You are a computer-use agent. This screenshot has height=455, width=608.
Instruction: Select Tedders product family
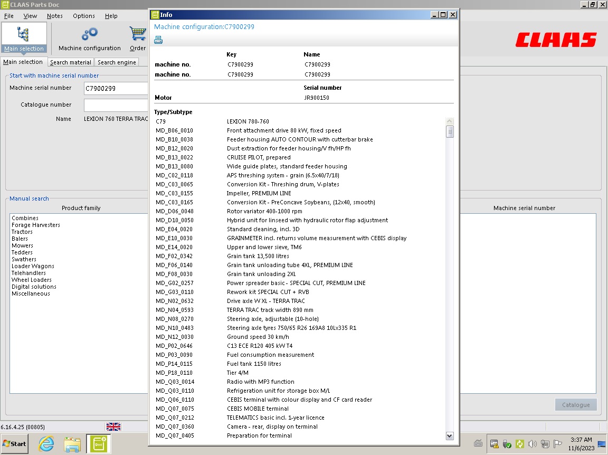coord(22,252)
